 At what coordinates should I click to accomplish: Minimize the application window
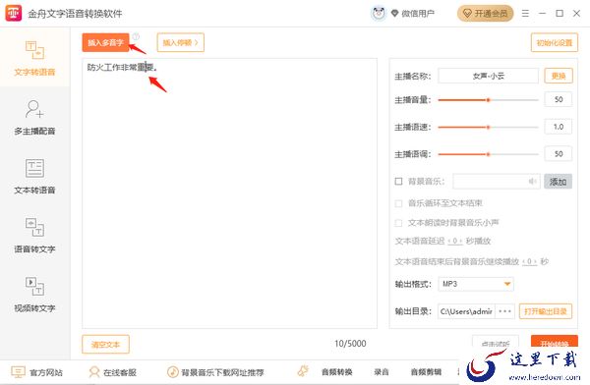tap(542, 14)
